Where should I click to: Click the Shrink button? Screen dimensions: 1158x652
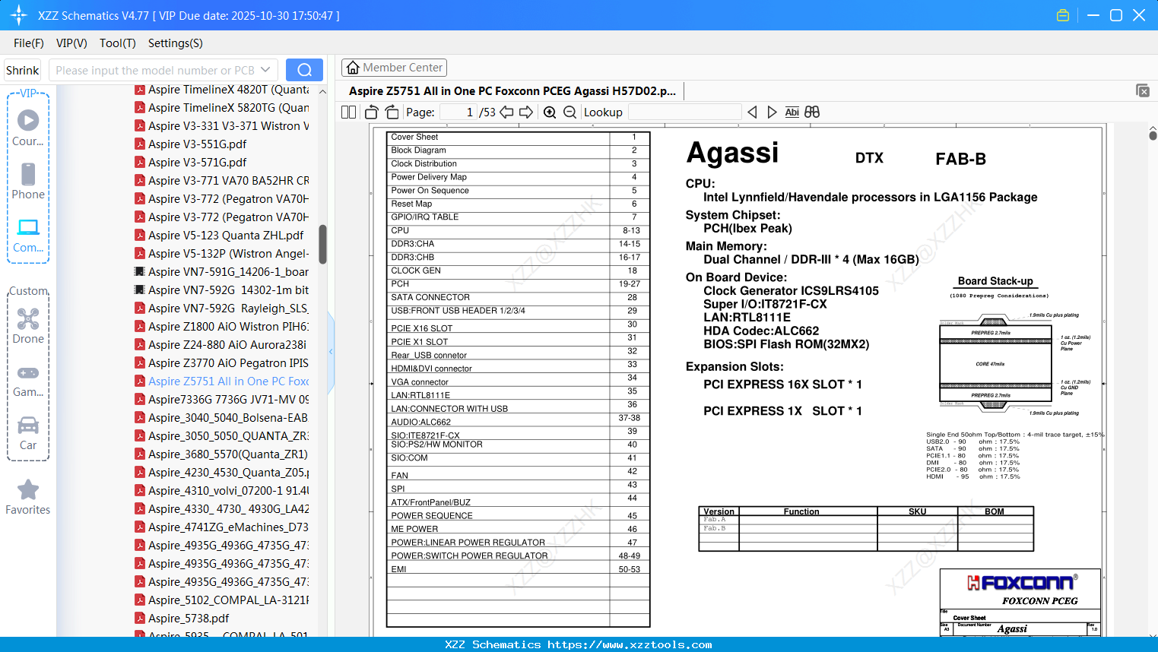point(22,70)
